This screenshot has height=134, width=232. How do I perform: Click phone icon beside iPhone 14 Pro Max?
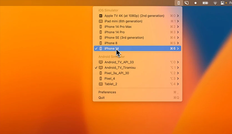[101, 27]
